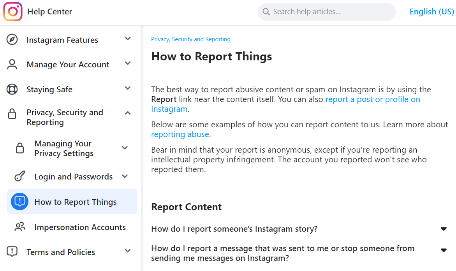Screen dimensions: 456x271
Task: Click the Instagram logo icon
Action: click(13, 12)
